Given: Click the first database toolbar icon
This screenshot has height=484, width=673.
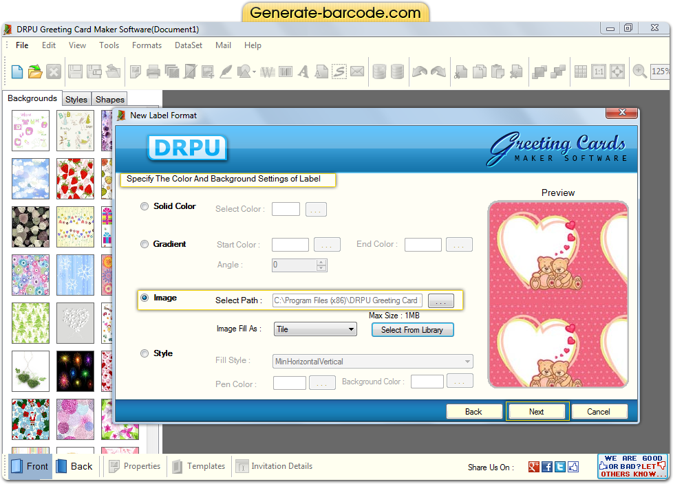Looking at the screenshot, I should [379, 71].
